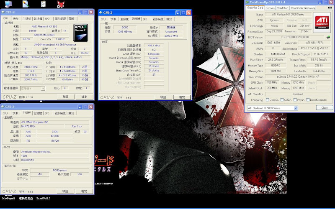Click the 'M4A78 PRO' model value
Screen dimensions: 335x209
[x=42, y=127]
